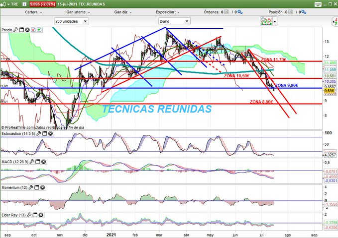Click the Precio panel title label
Screen dimensions: 338x238
[7, 30]
